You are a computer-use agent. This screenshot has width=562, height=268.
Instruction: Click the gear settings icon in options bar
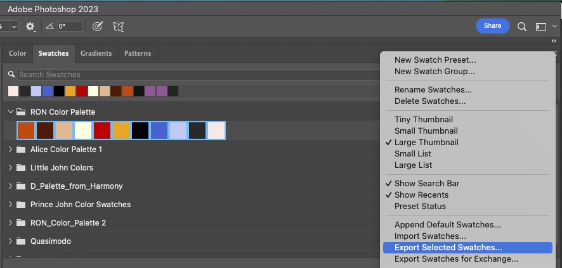(x=30, y=27)
